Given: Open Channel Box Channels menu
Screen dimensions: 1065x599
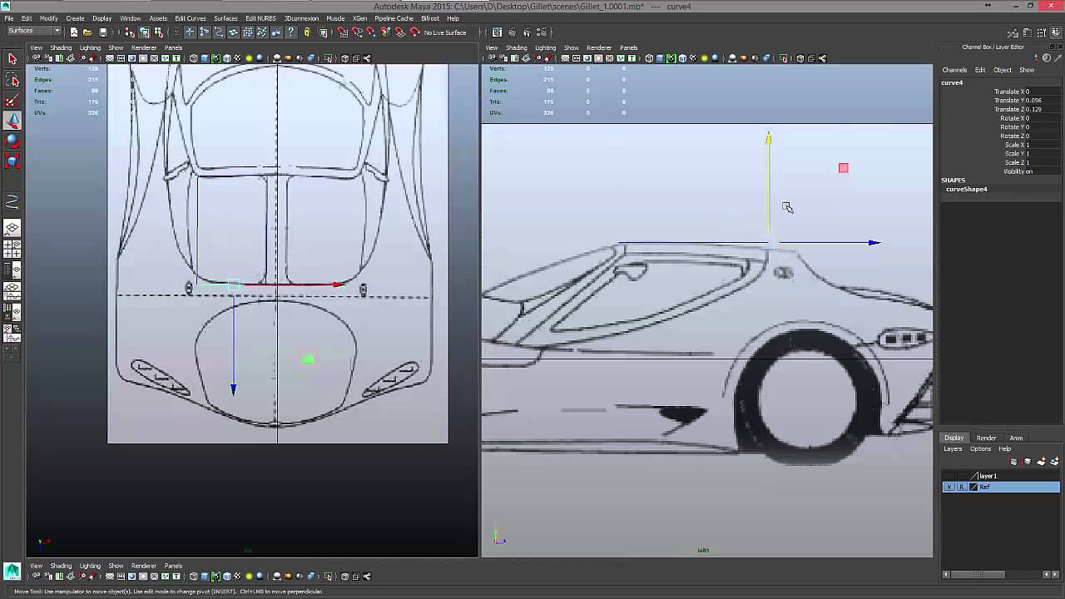Looking at the screenshot, I should tap(954, 70).
